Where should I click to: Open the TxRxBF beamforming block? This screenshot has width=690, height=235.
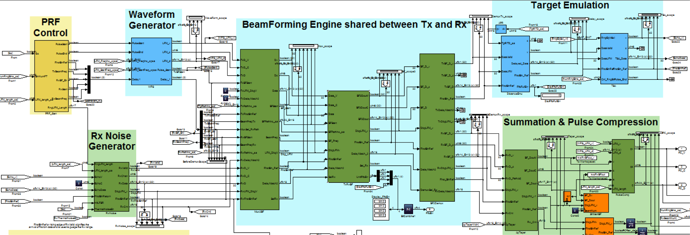tap(348, 136)
